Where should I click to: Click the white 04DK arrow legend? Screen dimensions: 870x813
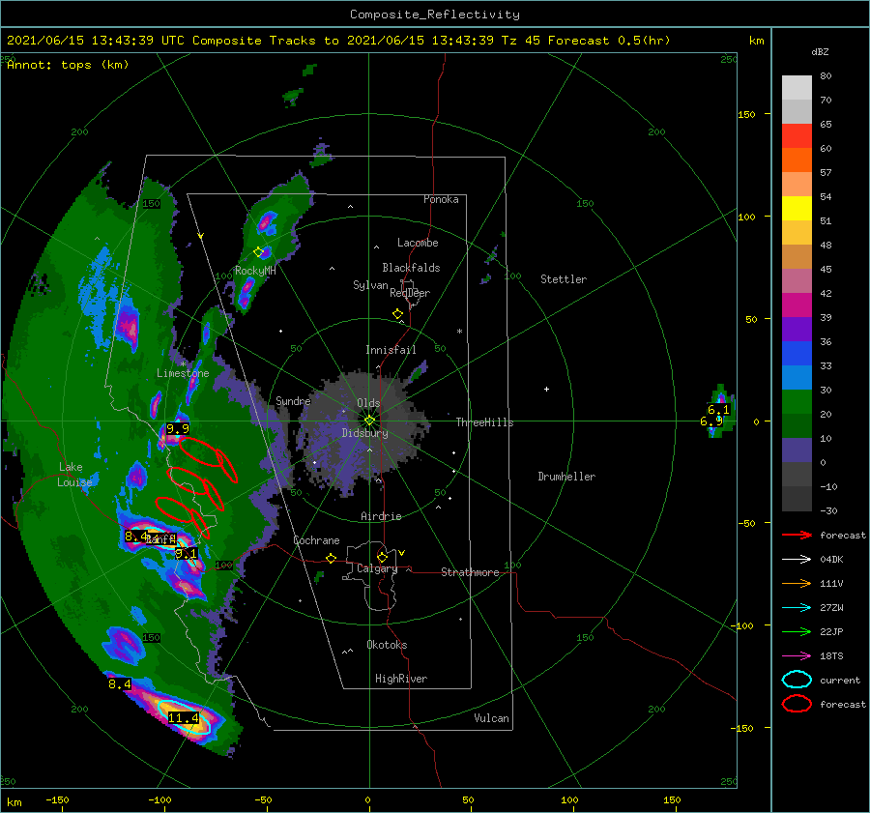click(797, 560)
